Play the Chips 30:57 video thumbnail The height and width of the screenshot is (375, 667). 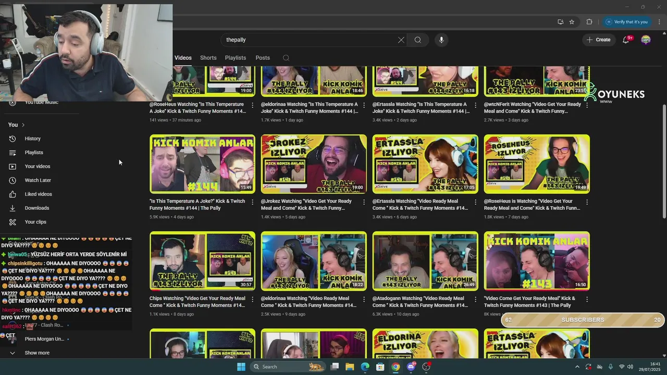tap(203, 261)
